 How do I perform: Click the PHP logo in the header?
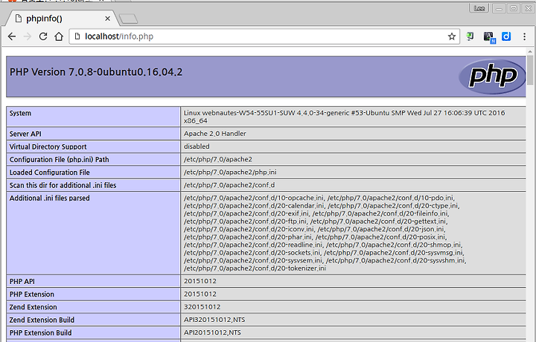coord(491,77)
